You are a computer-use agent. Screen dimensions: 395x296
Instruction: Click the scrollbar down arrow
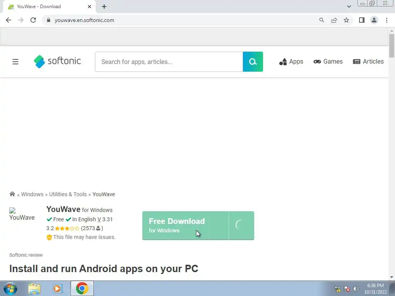tap(392, 277)
